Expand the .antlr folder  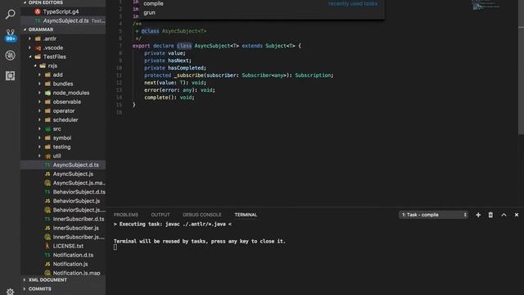click(50, 39)
